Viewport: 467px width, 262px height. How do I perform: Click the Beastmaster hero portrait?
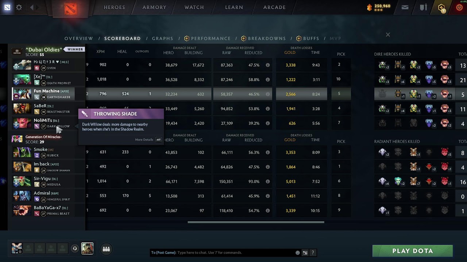point(22,108)
